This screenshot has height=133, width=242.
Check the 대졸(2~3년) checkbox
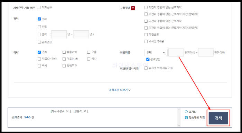(x=39, y=59)
